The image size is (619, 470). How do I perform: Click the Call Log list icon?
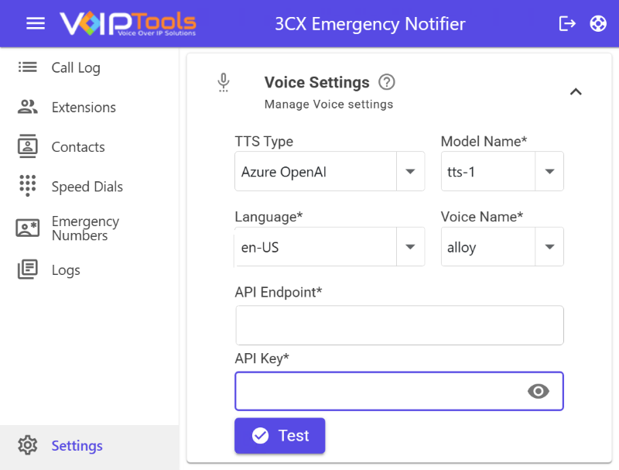point(28,67)
